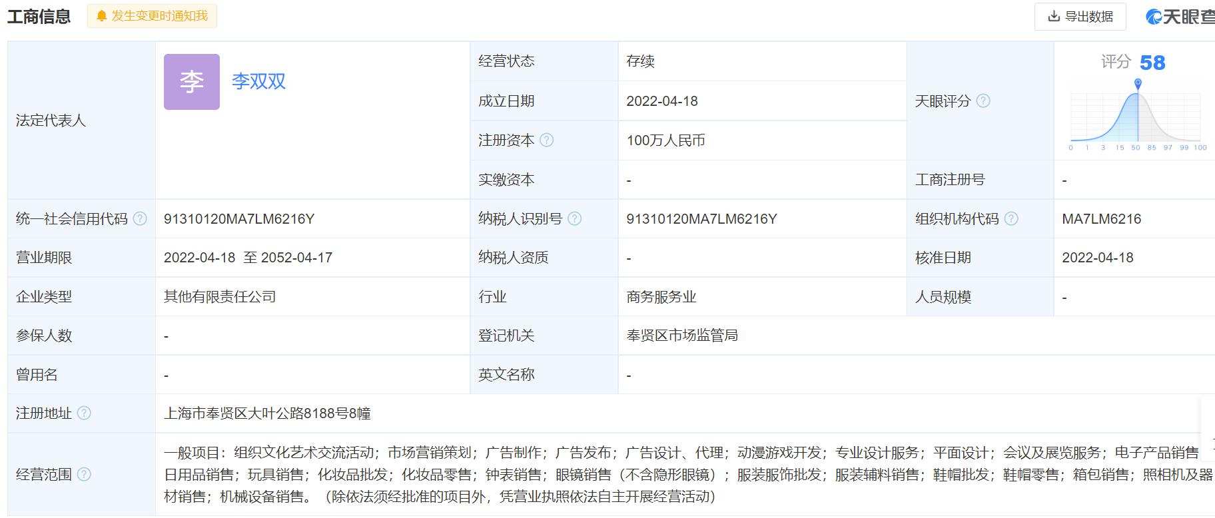Click help icon next to 经营范围
The width and height of the screenshot is (1215, 518).
(x=84, y=475)
